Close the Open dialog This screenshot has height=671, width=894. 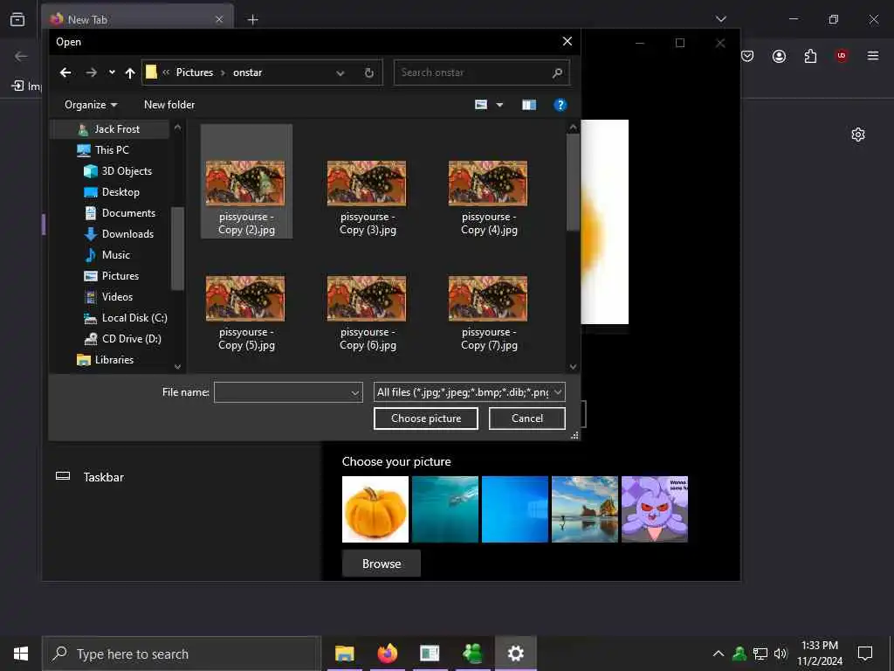[567, 42]
